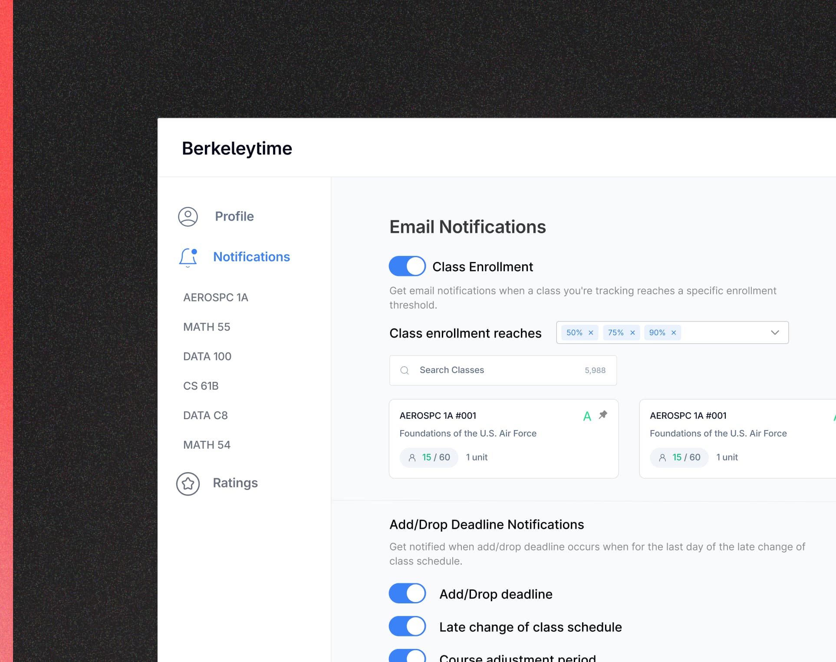This screenshot has width=836, height=662.
Task: Click the Profile user icon
Action: [x=188, y=216]
